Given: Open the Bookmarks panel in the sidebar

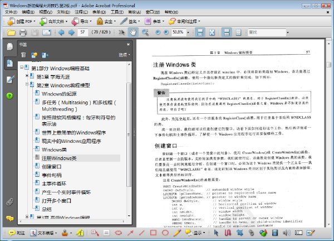Looking at the screenshot, I should [x=9, y=63].
